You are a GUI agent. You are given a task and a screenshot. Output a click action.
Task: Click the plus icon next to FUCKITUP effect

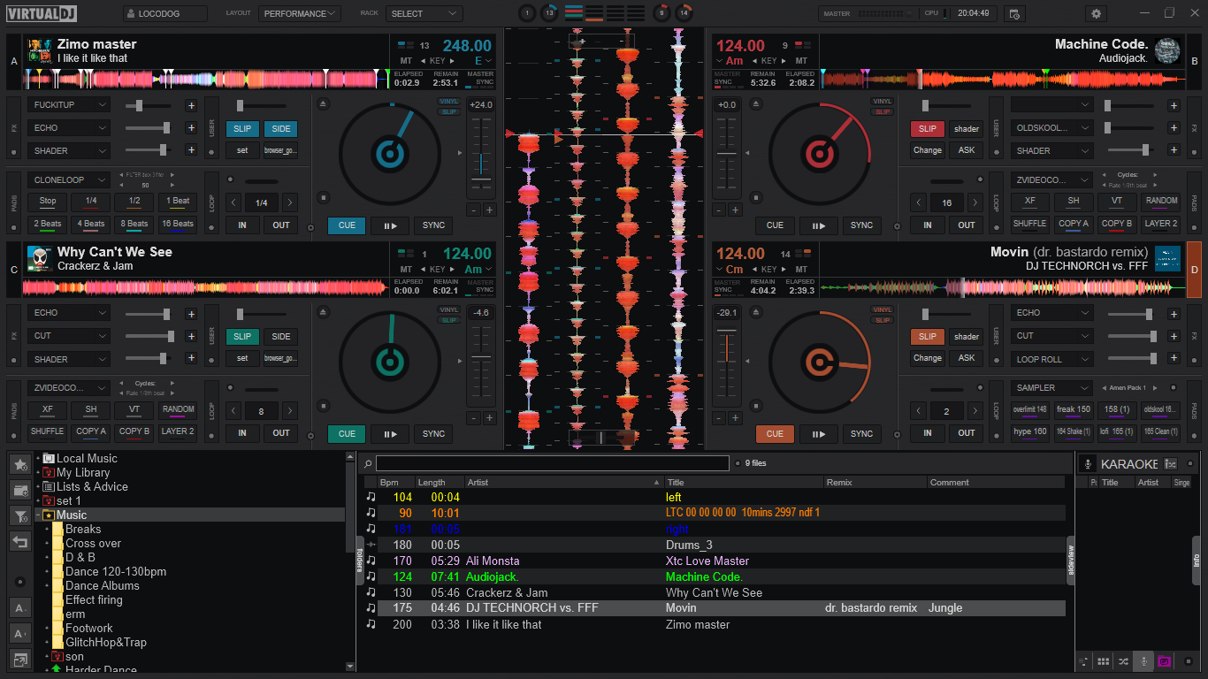click(x=190, y=105)
